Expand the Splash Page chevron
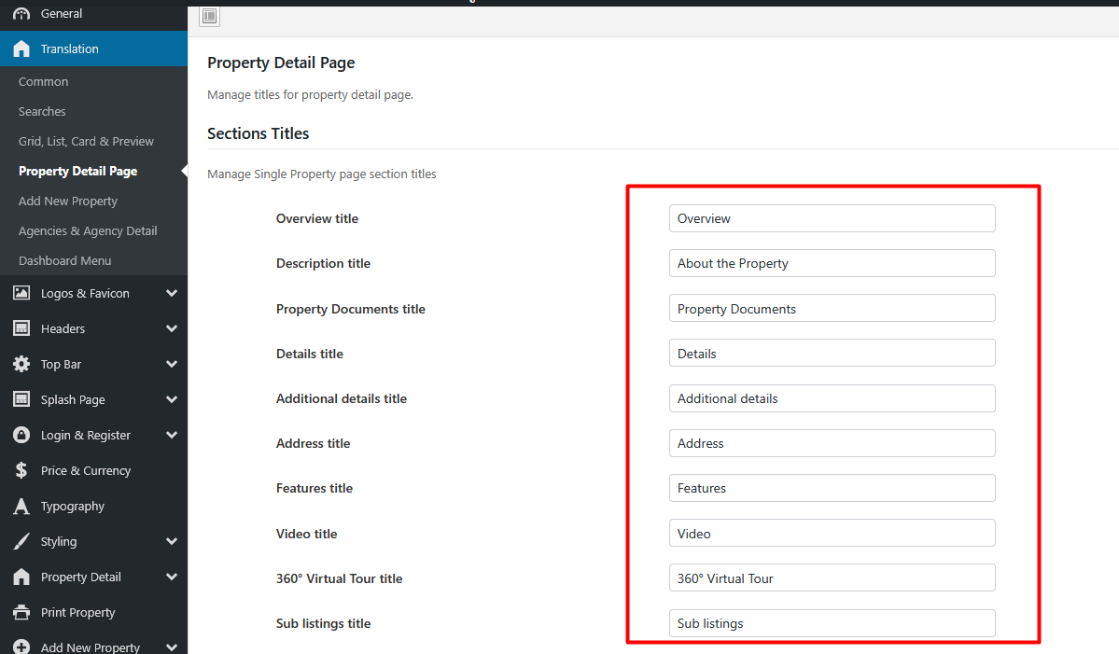Screen dimensions: 1119x654 coord(172,399)
